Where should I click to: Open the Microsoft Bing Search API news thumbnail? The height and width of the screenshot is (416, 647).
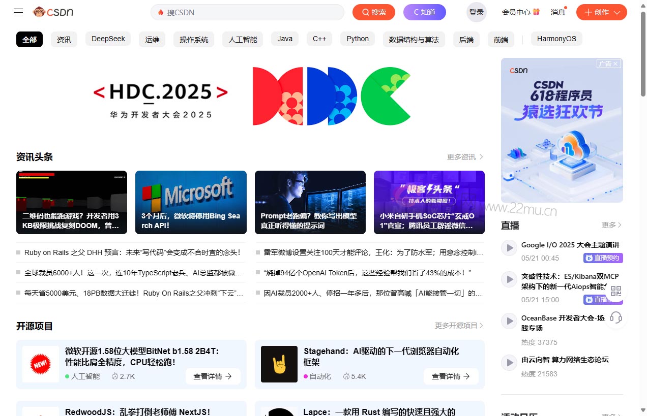pyautogui.click(x=191, y=202)
